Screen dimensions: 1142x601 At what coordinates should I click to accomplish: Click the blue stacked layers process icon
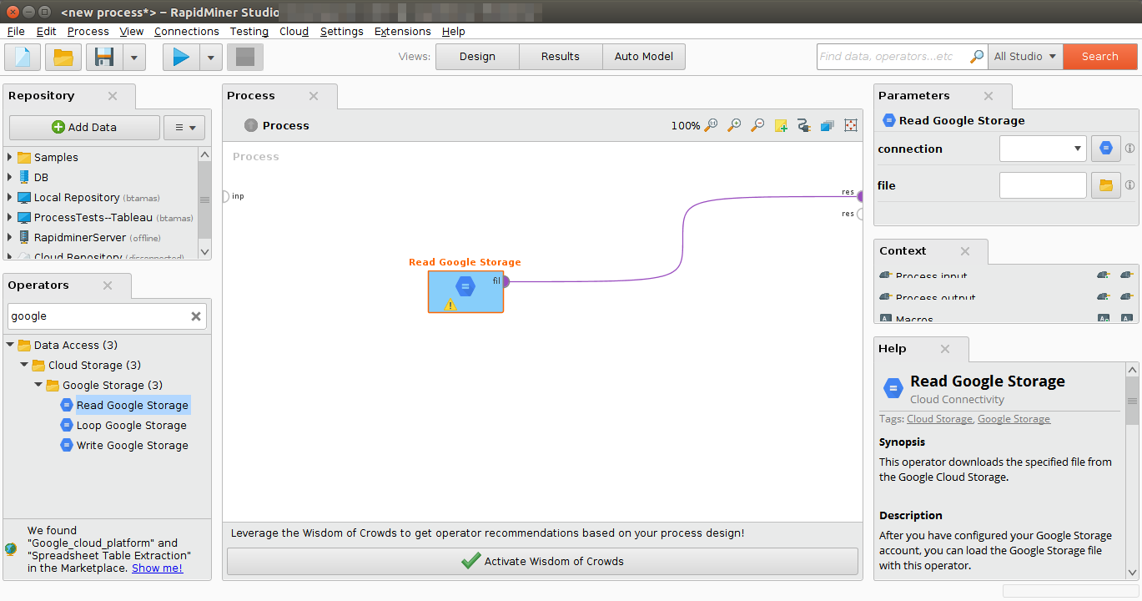(x=828, y=125)
